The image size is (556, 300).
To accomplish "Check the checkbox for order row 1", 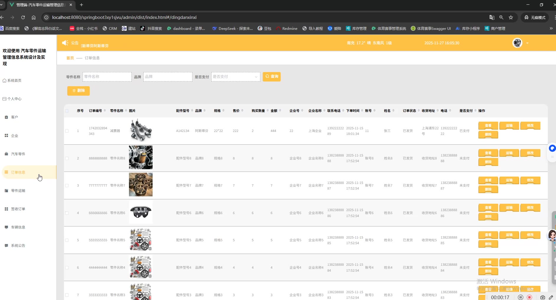I will click(67, 131).
